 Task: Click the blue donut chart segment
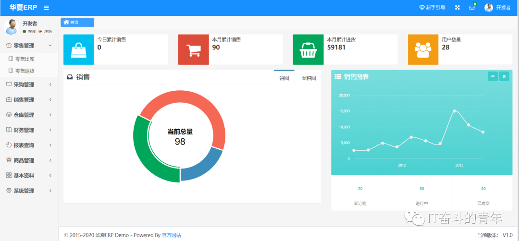(204, 167)
